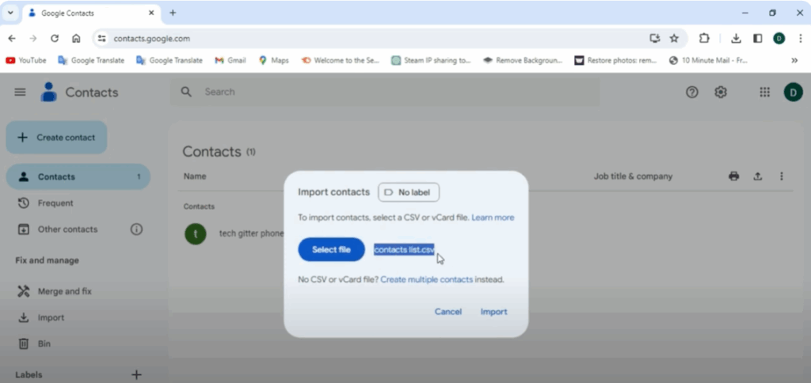Click the print contacts icon
The image size is (811, 383).
pos(733,176)
